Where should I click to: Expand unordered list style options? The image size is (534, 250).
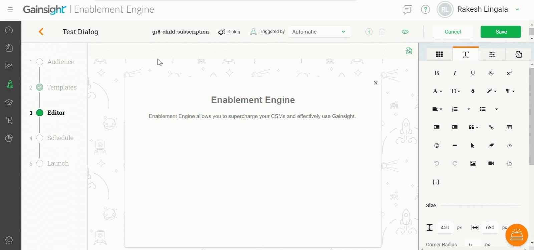tap(497, 109)
